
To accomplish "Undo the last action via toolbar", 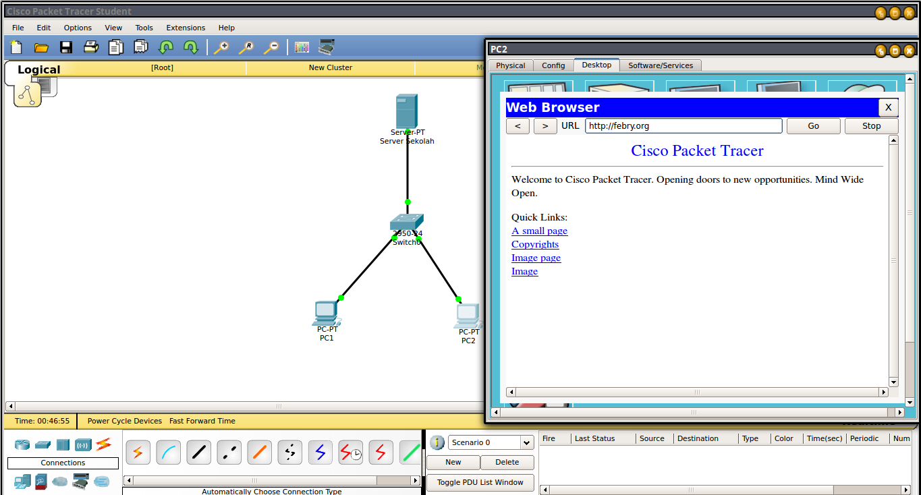I will coord(166,47).
